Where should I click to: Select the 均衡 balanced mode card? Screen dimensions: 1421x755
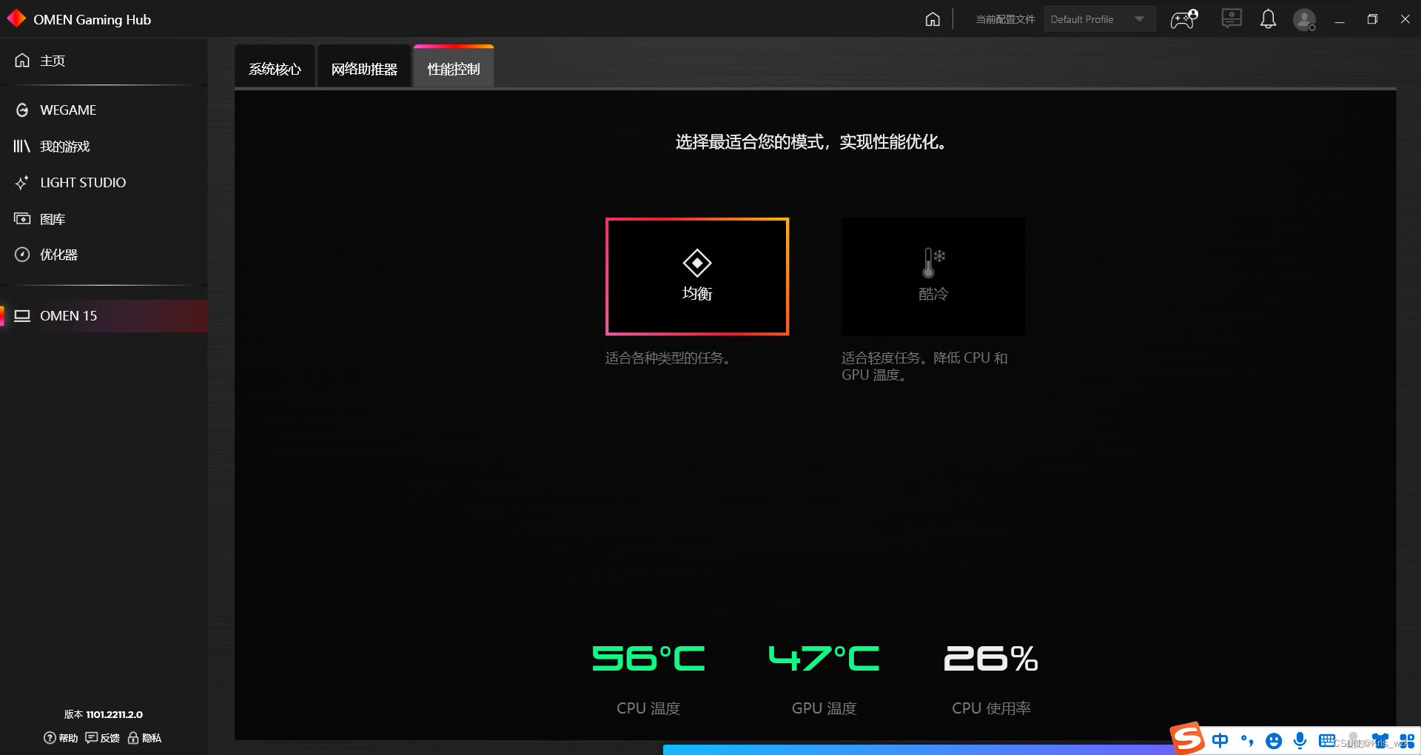click(697, 276)
